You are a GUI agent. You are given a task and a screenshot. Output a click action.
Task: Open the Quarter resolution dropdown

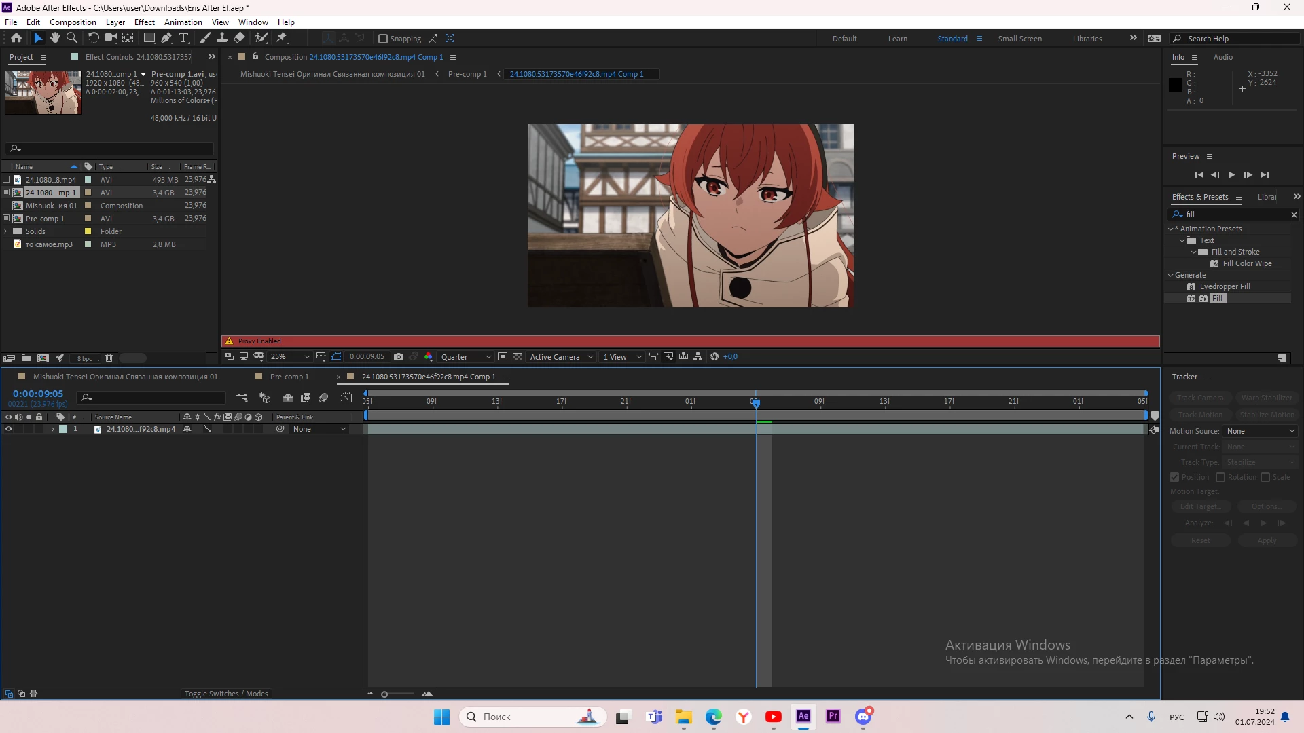point(466,357)
